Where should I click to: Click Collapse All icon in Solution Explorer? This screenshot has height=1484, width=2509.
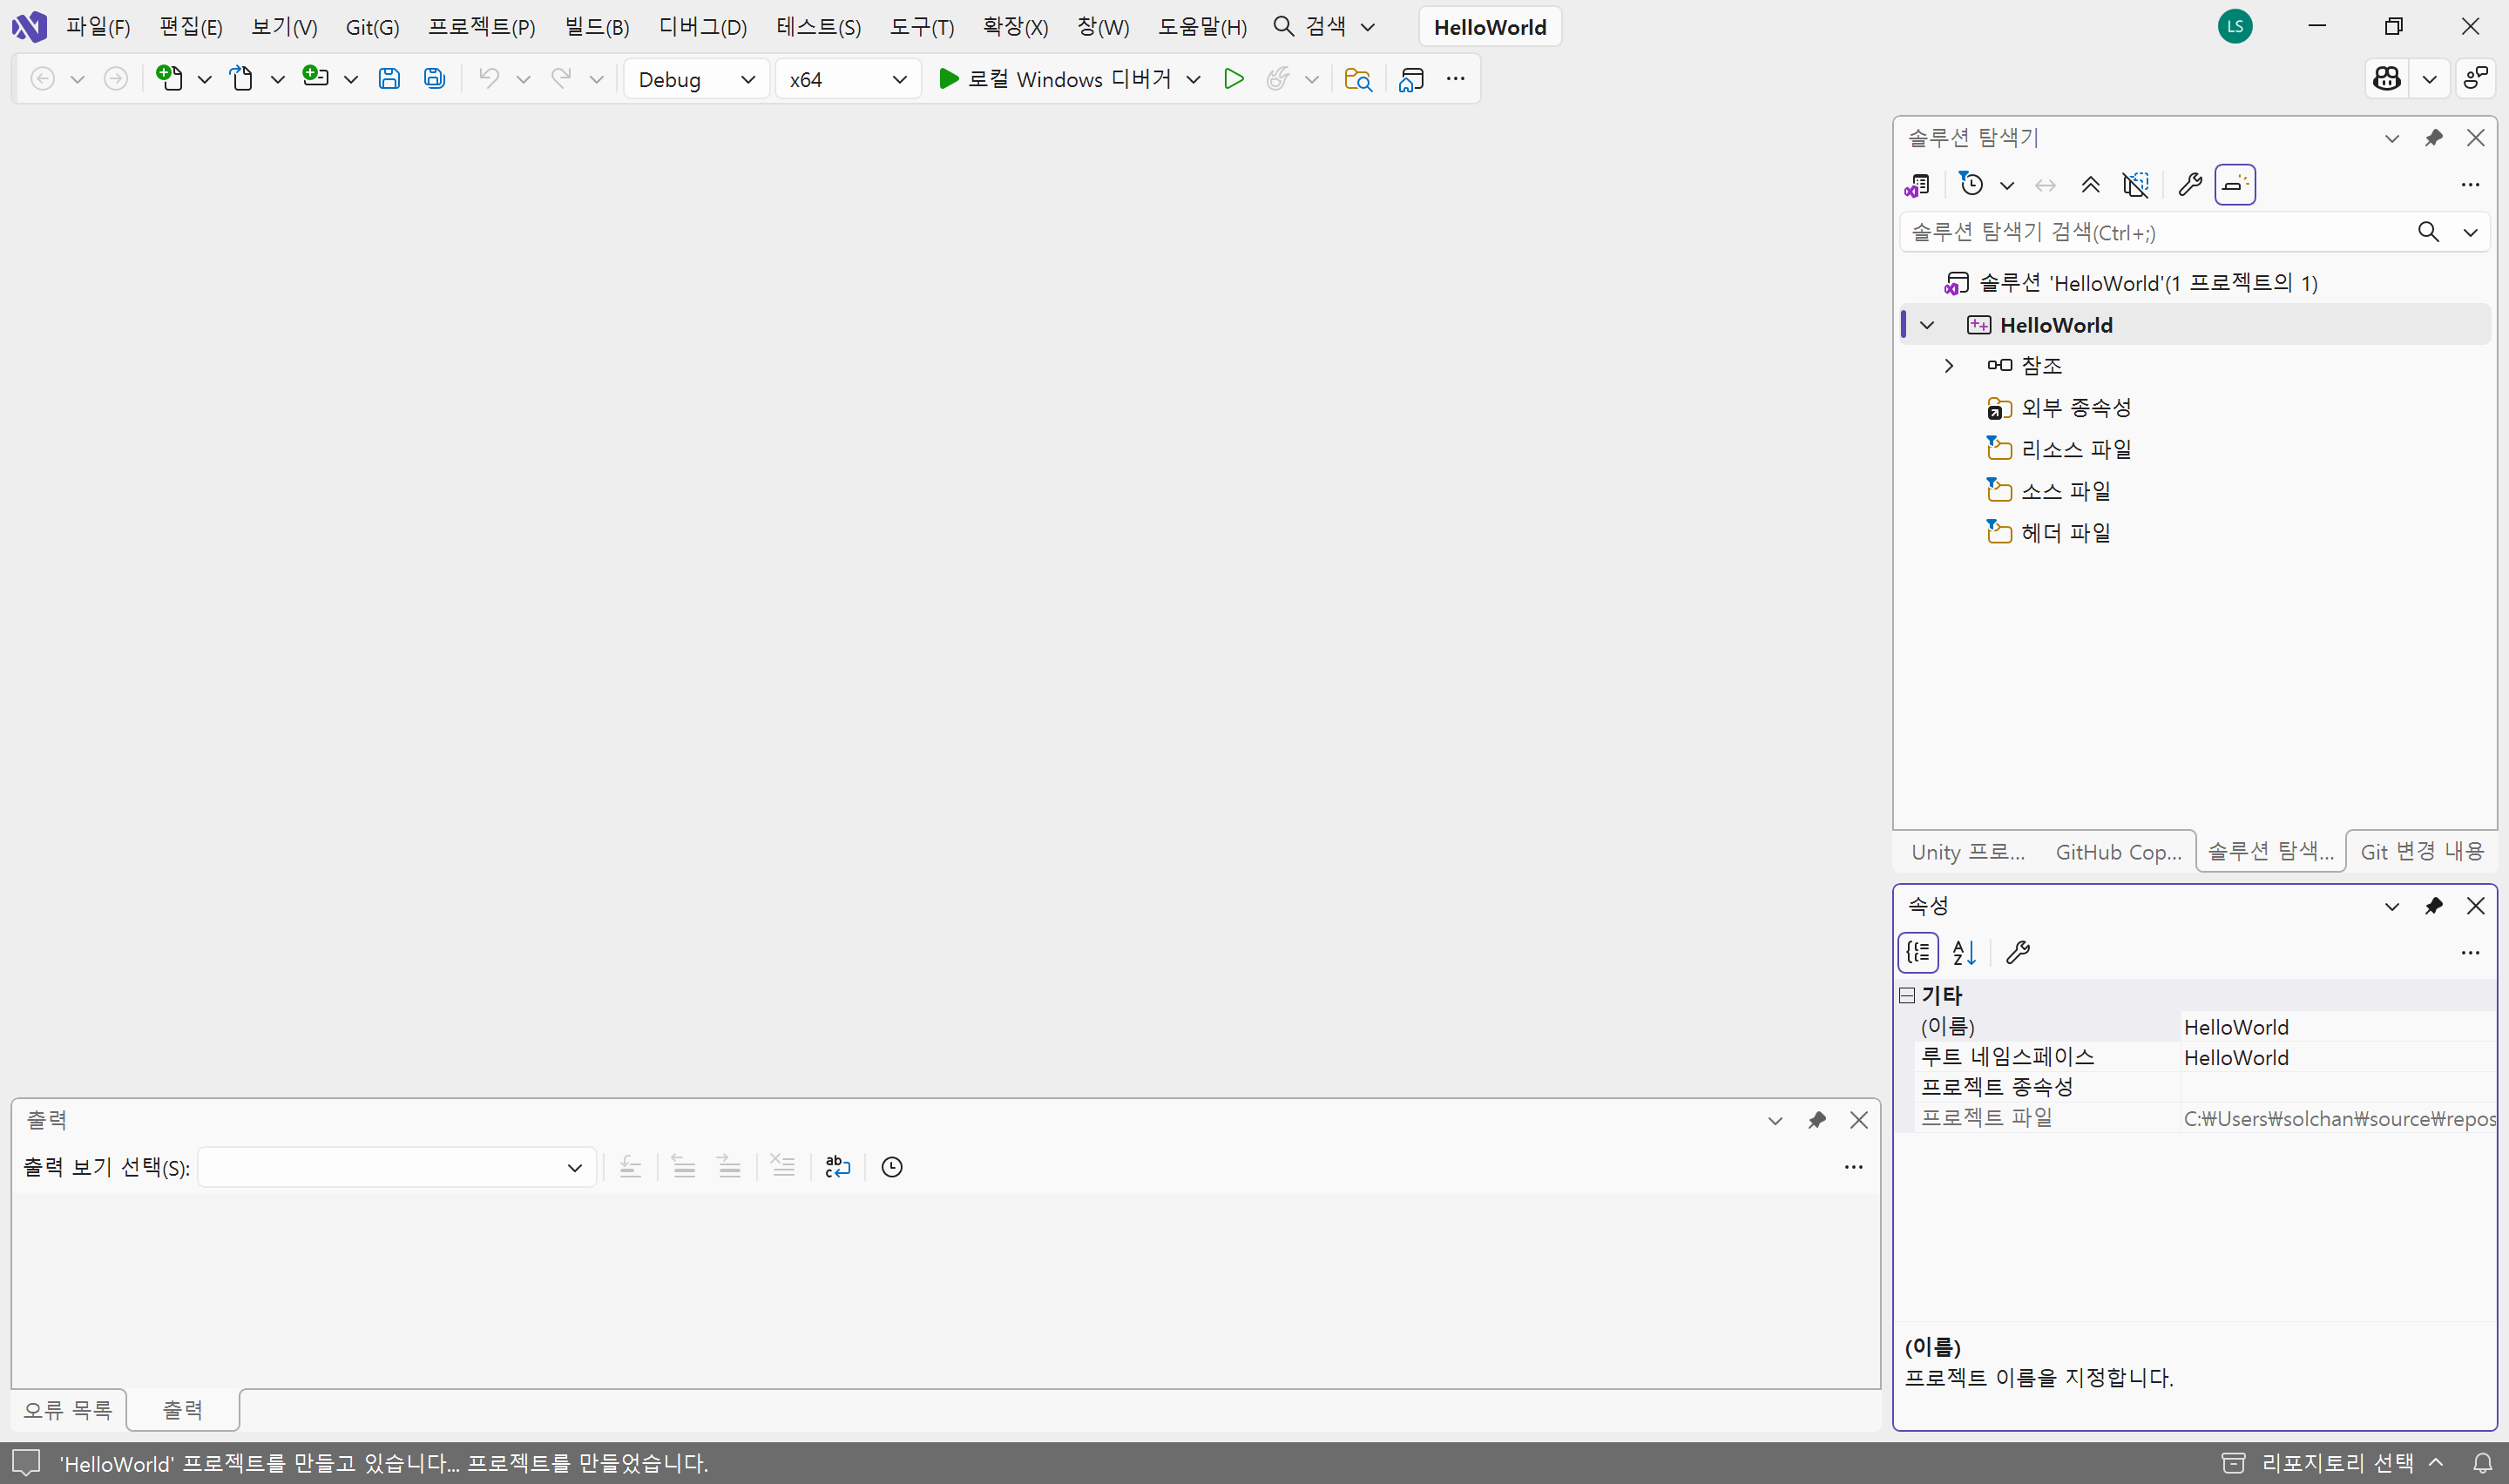click(x=2090, y=185)
